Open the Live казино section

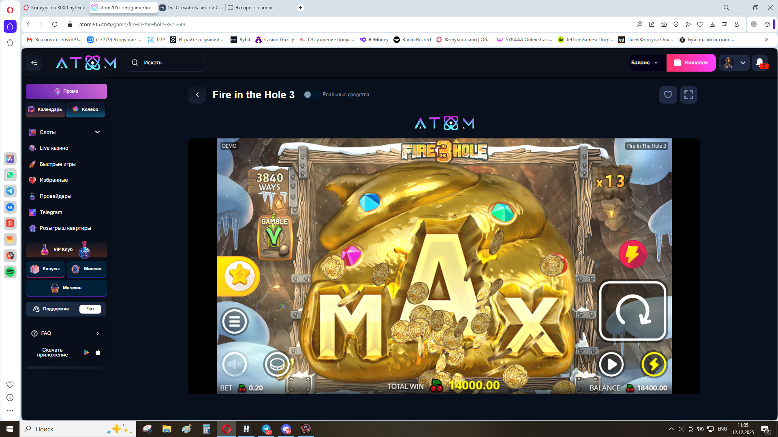[x=54, y=148]
